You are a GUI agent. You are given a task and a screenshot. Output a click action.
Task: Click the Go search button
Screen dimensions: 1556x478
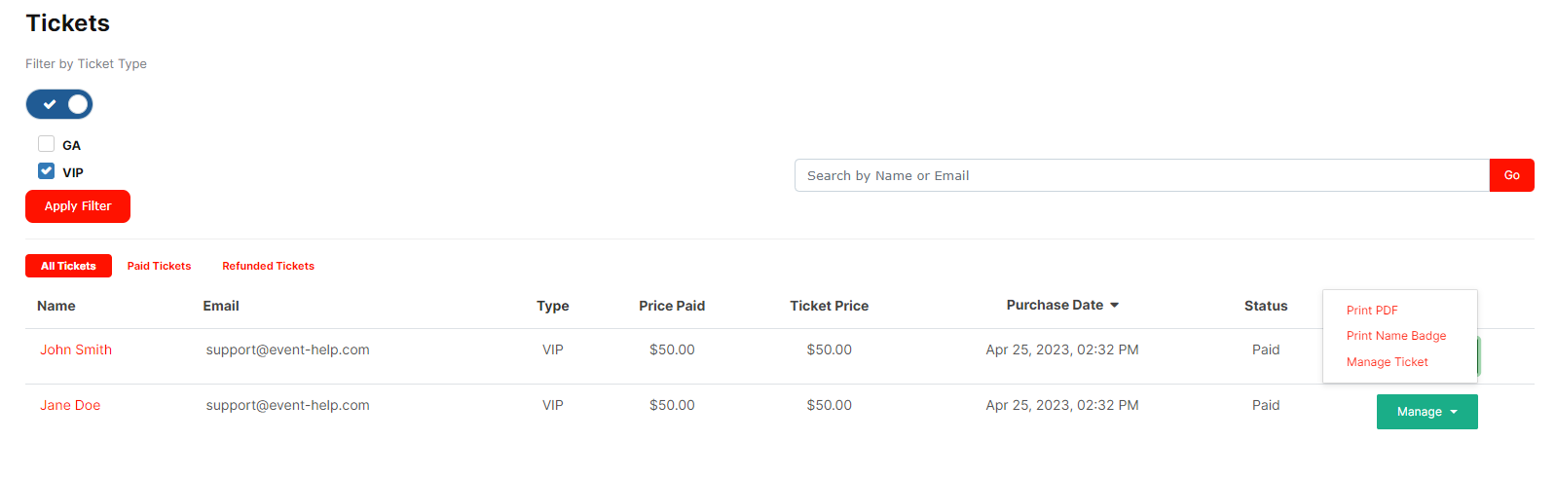pos(1511,175)
